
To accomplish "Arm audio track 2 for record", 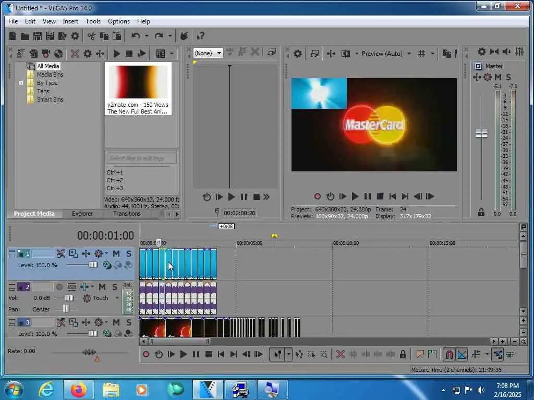I will tap(59, 287).
